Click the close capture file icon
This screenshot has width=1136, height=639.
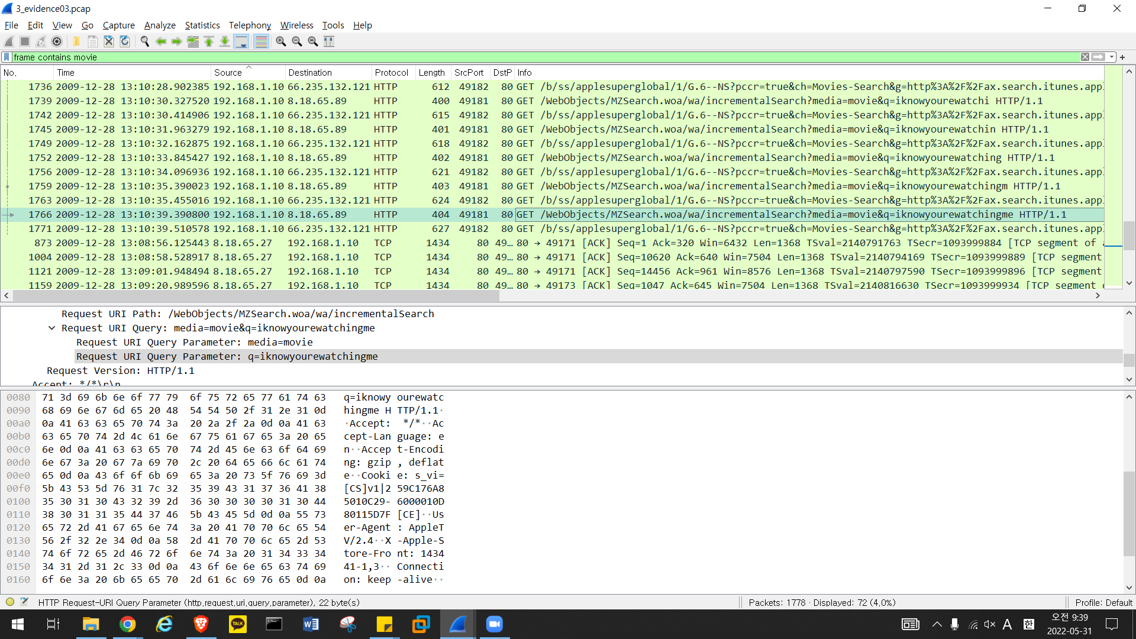(109, 41)
